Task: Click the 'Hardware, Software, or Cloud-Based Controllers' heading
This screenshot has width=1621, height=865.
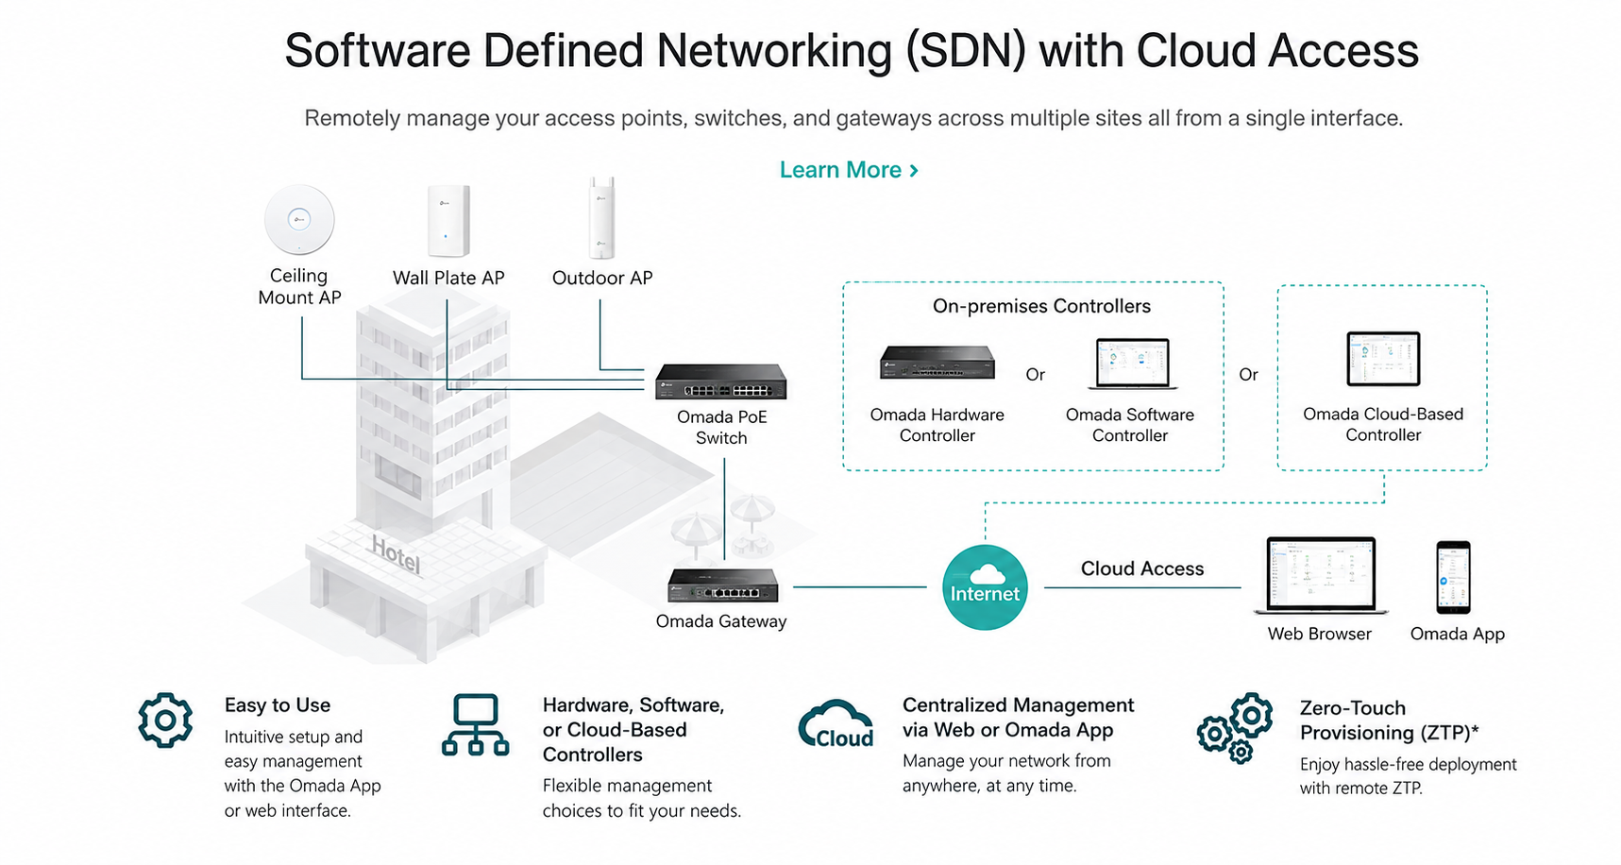Action: [x=633, y=730]
